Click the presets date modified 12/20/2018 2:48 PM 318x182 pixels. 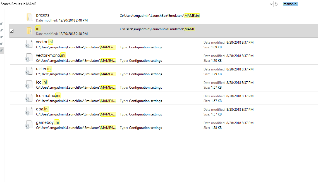[73, 20]
